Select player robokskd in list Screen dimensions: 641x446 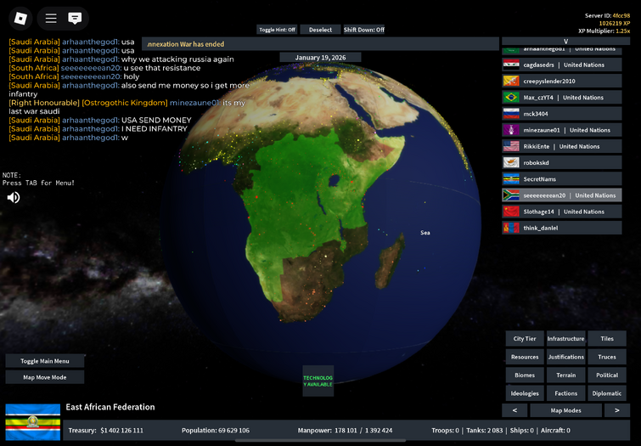562,163
